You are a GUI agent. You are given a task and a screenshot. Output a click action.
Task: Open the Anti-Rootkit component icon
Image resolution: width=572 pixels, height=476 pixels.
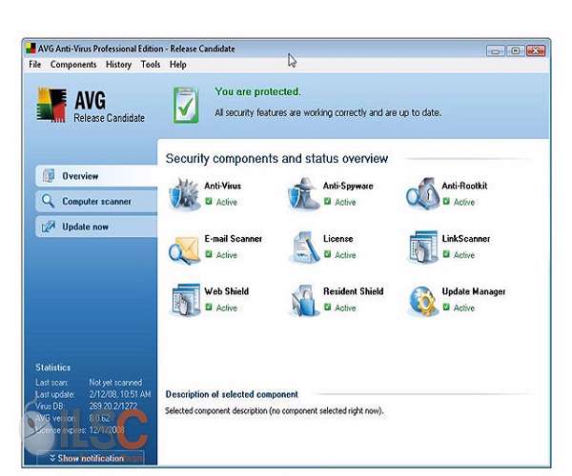coord(422,194)
